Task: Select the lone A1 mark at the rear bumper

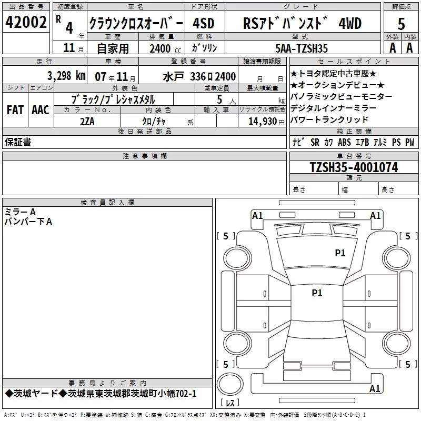Action: tap(375, 389)
